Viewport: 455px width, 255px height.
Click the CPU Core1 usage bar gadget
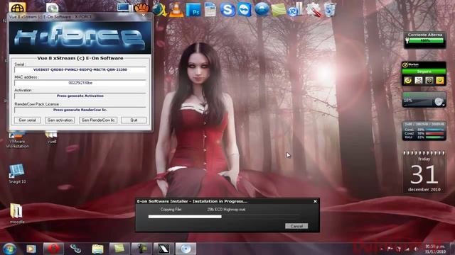click(x=434, y=130)
